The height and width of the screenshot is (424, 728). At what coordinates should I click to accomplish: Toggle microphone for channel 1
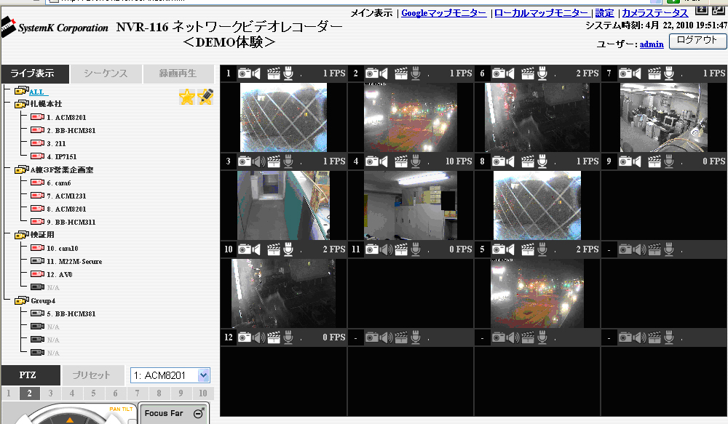(x=288, y=73)
